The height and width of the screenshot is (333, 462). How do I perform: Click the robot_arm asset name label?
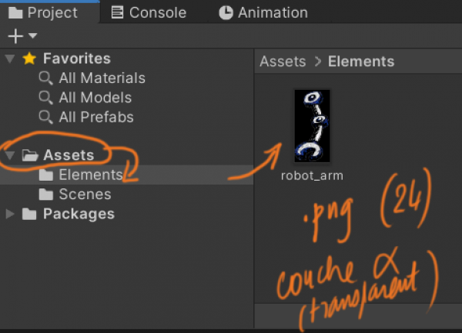(312, 175)
